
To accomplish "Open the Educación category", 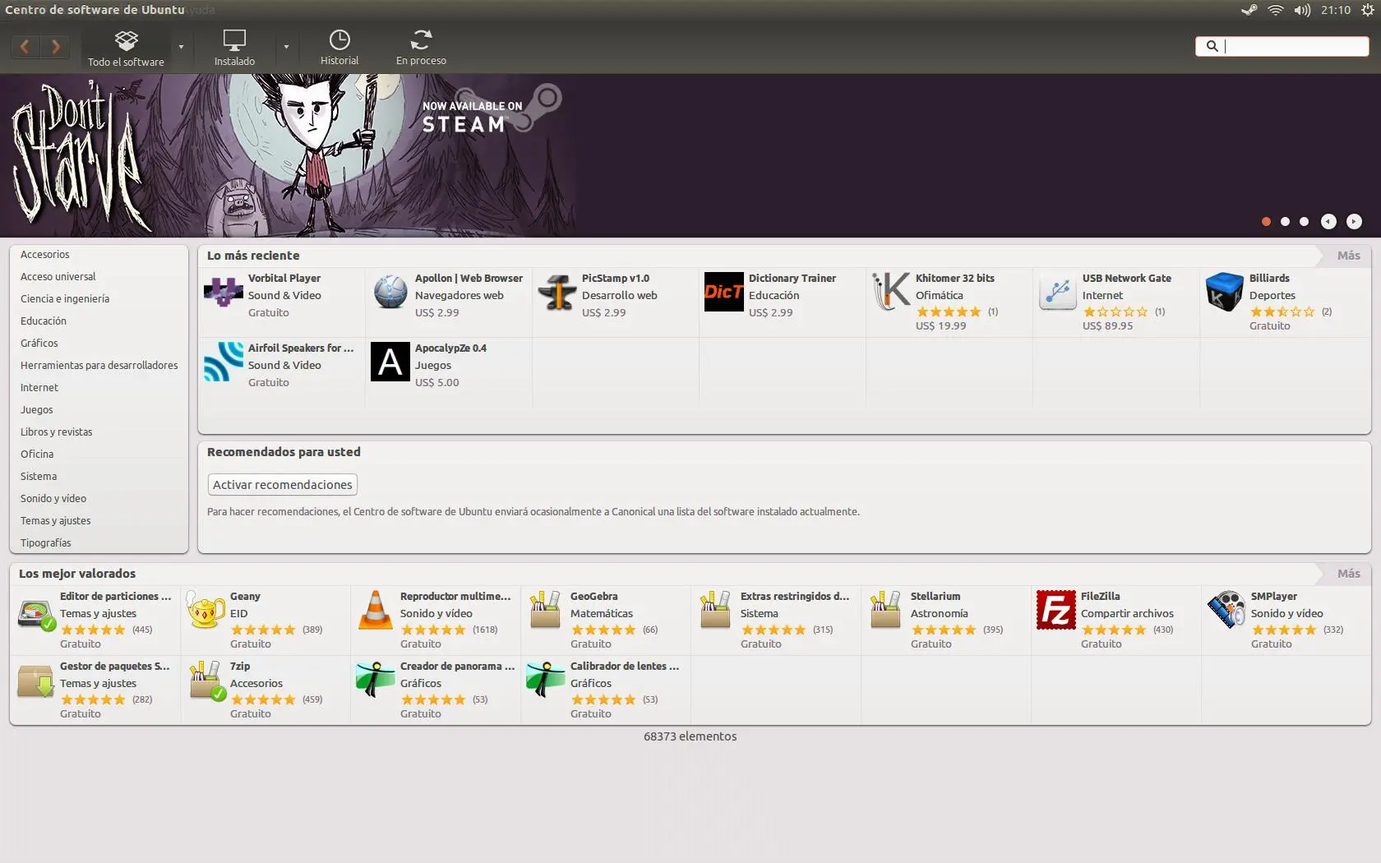I will coord(44,321).
